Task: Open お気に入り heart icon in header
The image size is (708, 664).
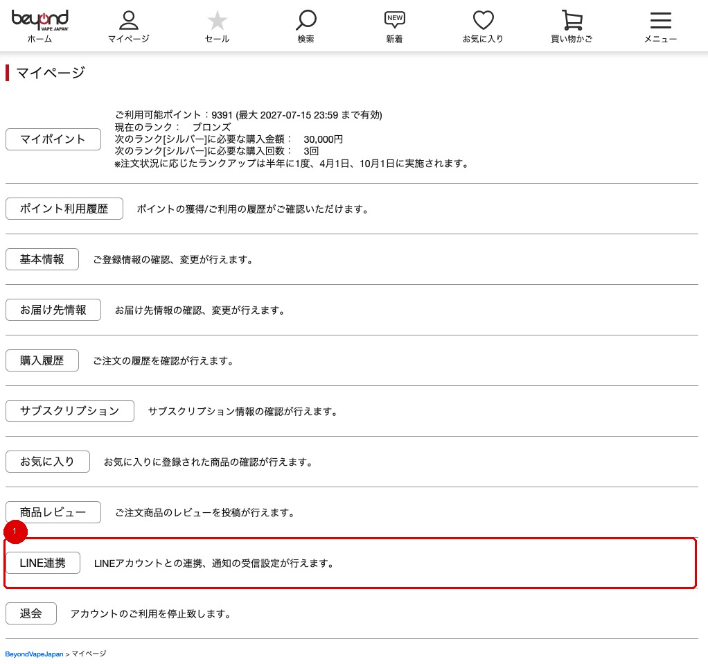Action: click(x=483, y=20)
